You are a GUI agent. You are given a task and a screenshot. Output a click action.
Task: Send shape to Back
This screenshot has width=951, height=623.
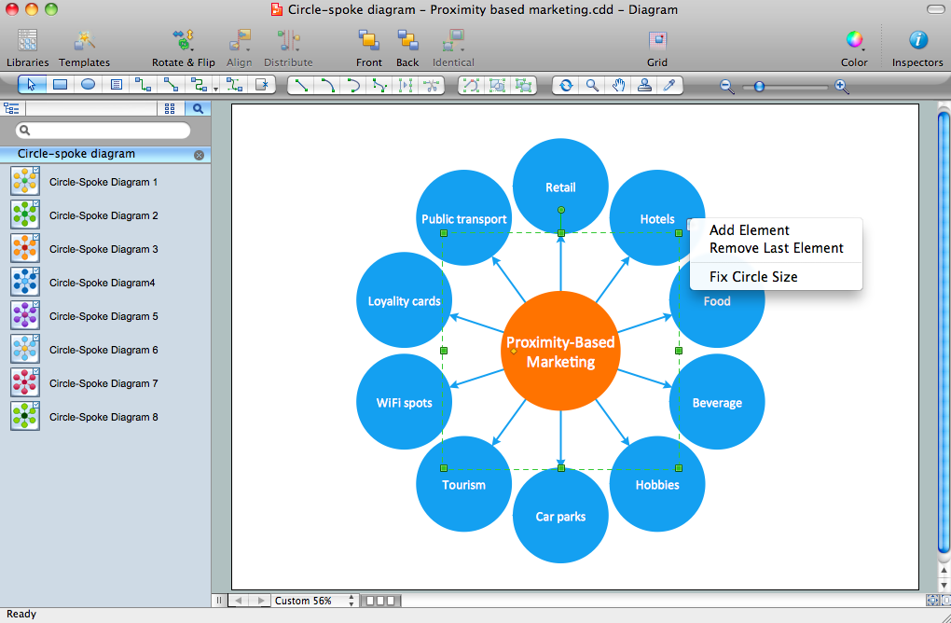[x=407, y=48]
